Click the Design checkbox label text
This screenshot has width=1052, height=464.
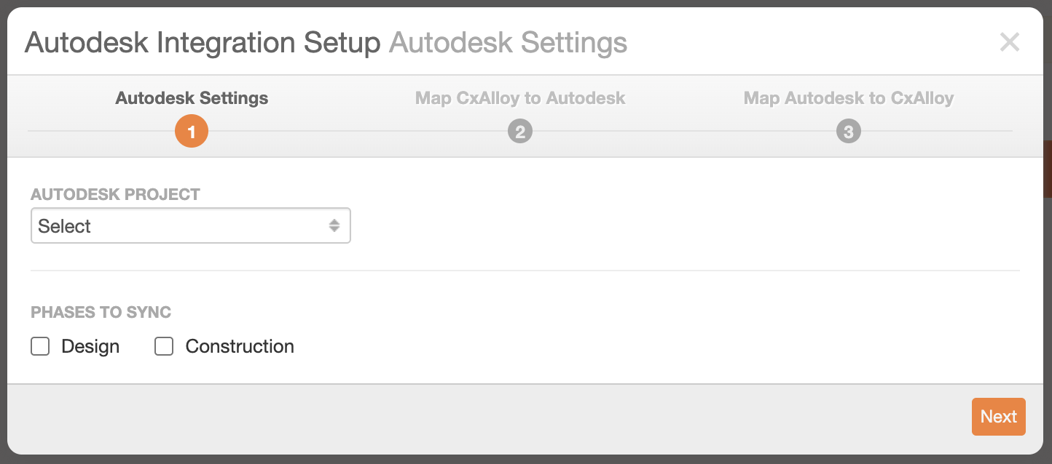(90, 347)
